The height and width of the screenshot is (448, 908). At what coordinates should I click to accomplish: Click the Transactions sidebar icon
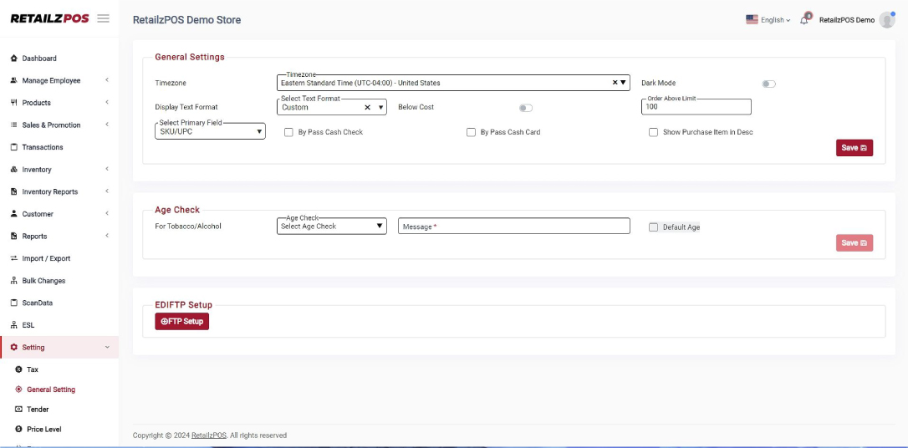(x=14, y=147)
